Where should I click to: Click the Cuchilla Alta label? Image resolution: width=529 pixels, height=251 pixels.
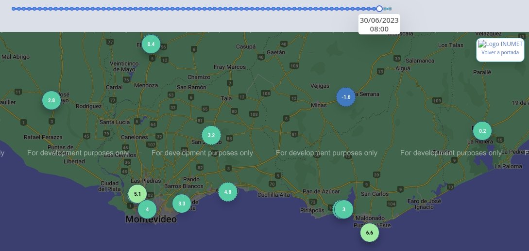tap(273, 195)
